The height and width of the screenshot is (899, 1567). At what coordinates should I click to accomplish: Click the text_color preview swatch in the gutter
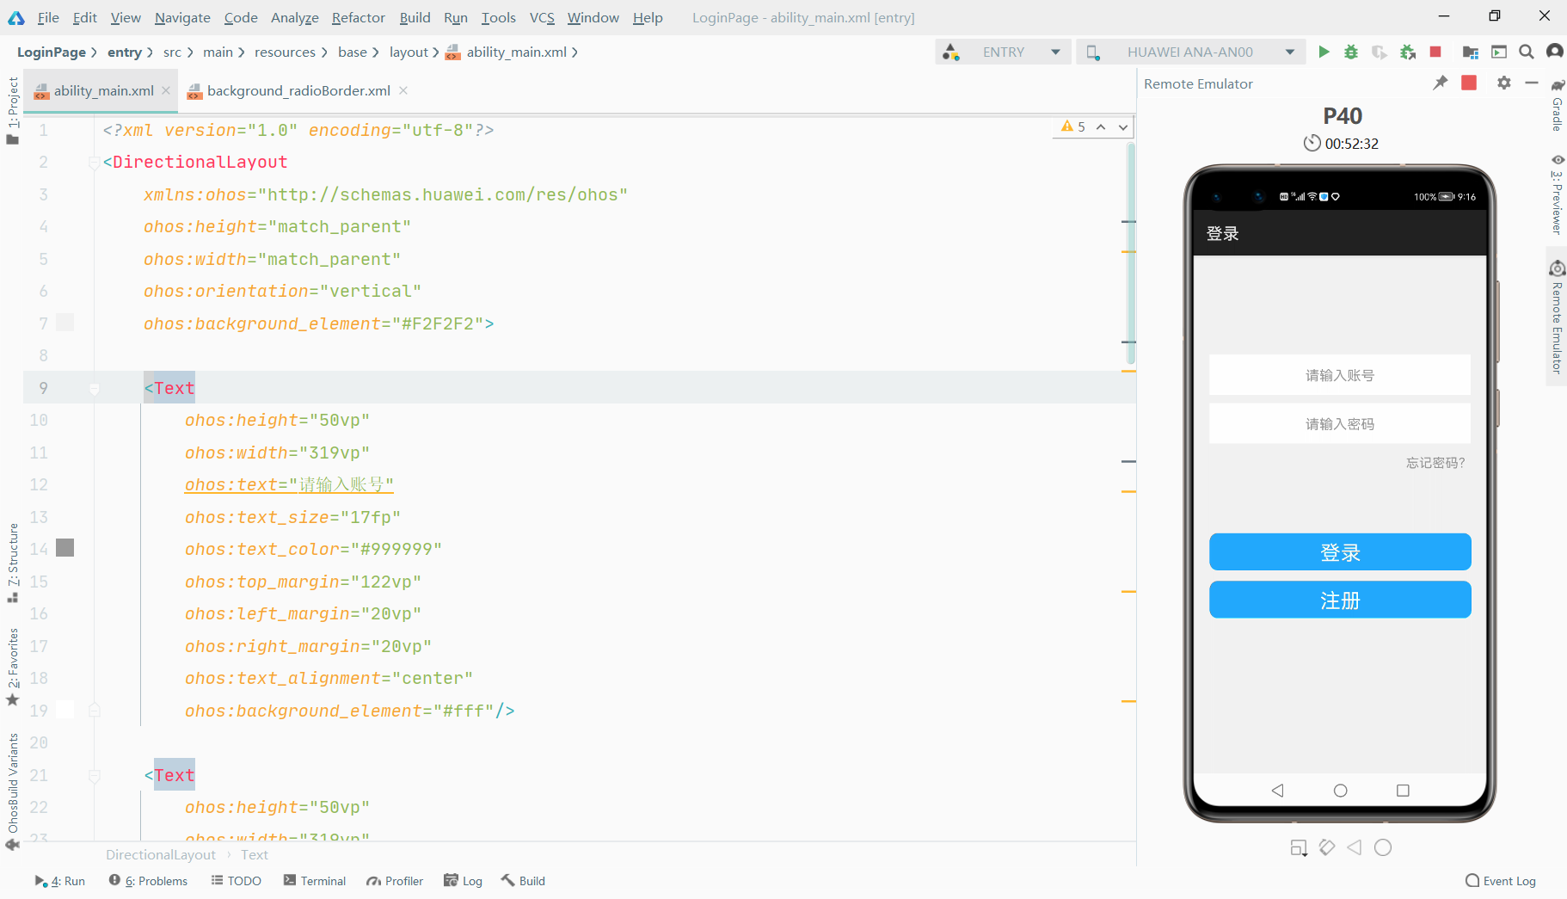(x=64, y=547)
